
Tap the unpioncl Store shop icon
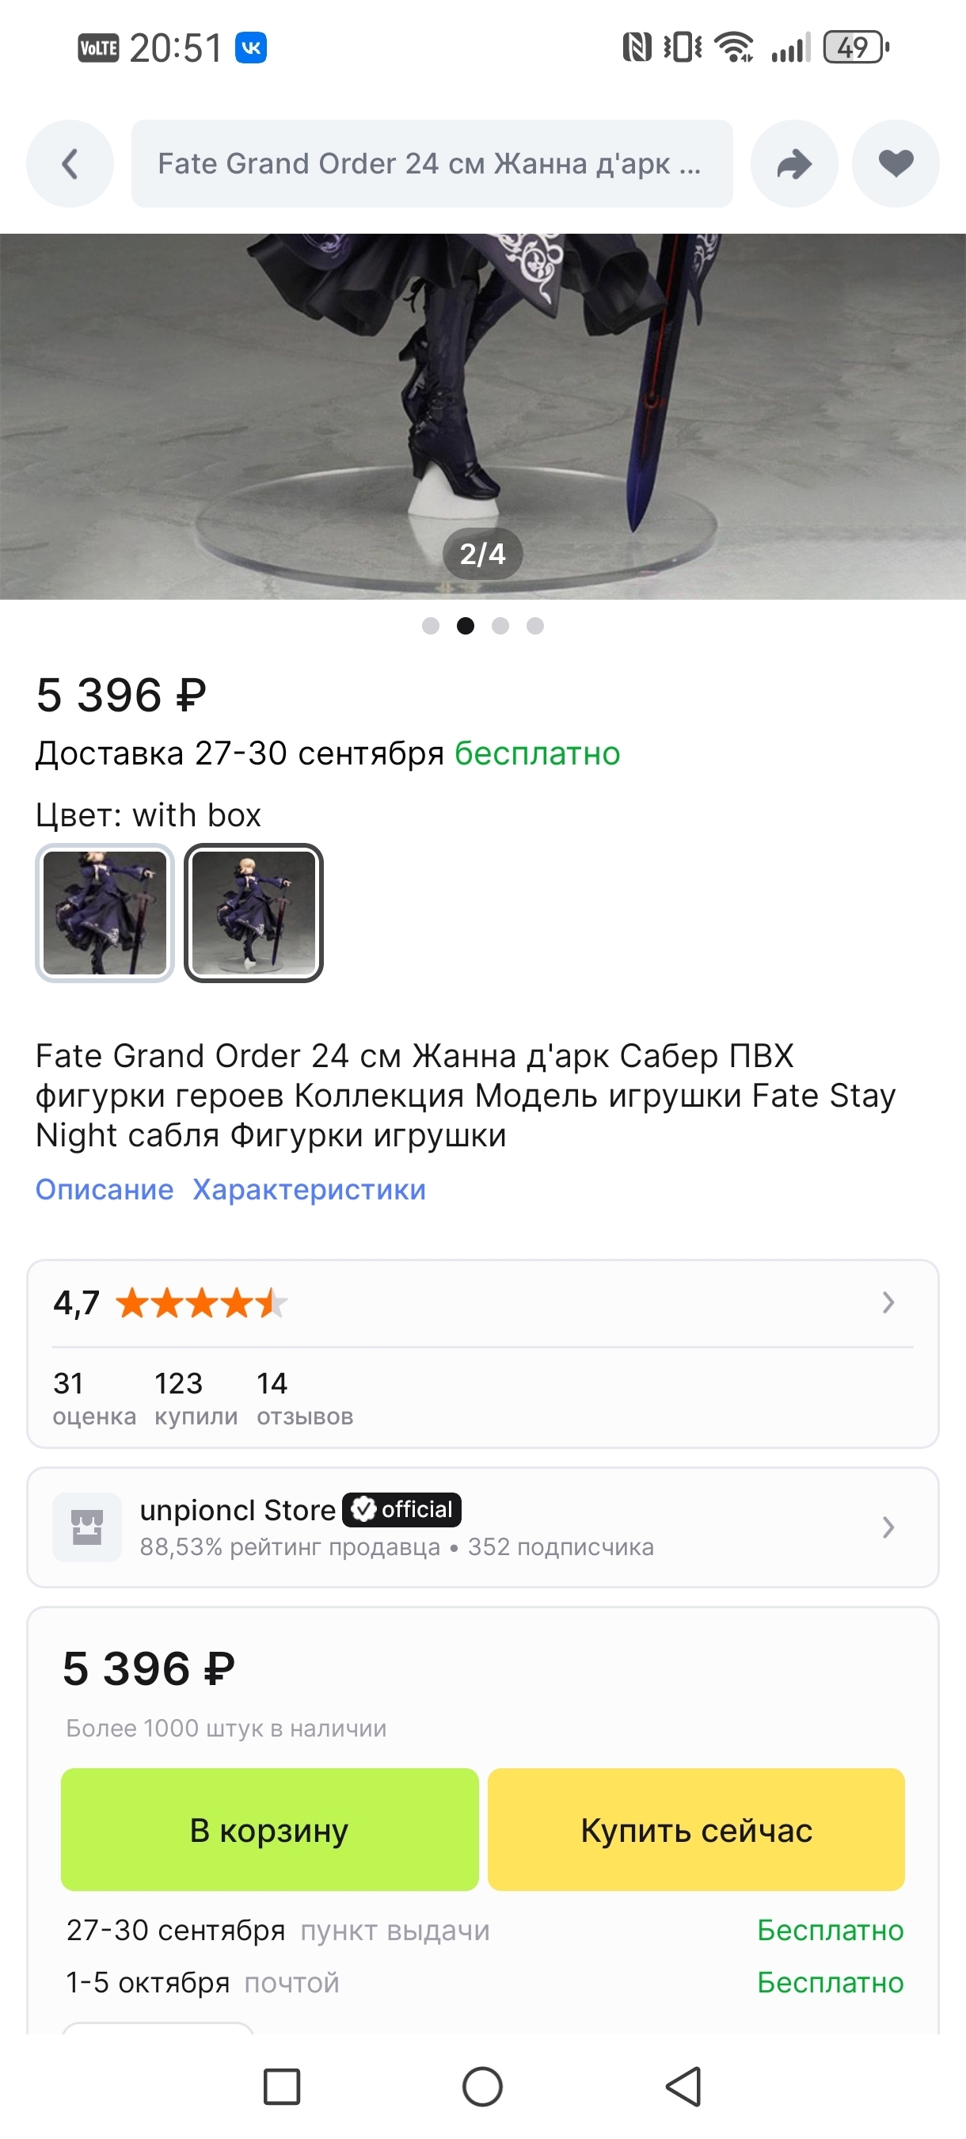[x=87, y=1527]
